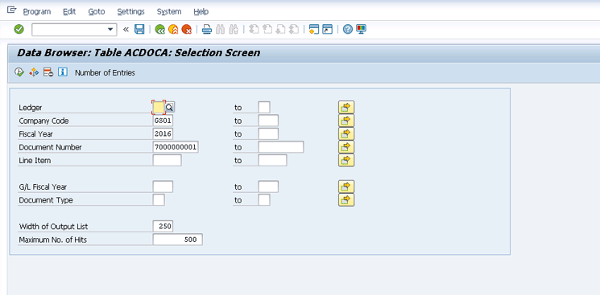The width and height of the screenshot is (600, 295).
Task: Click the 'Document Number' label text
Action: pos(50,148)
